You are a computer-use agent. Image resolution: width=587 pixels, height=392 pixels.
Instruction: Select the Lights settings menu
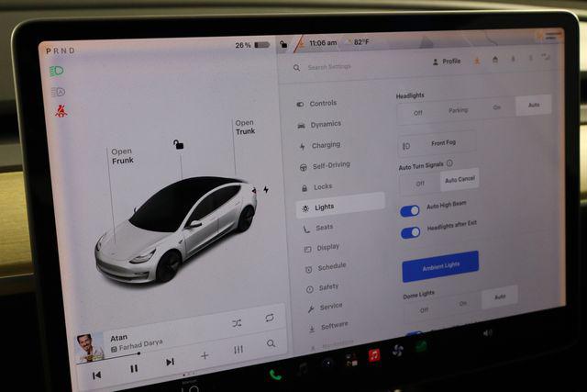pyautogui.click(x=340, y=206)
